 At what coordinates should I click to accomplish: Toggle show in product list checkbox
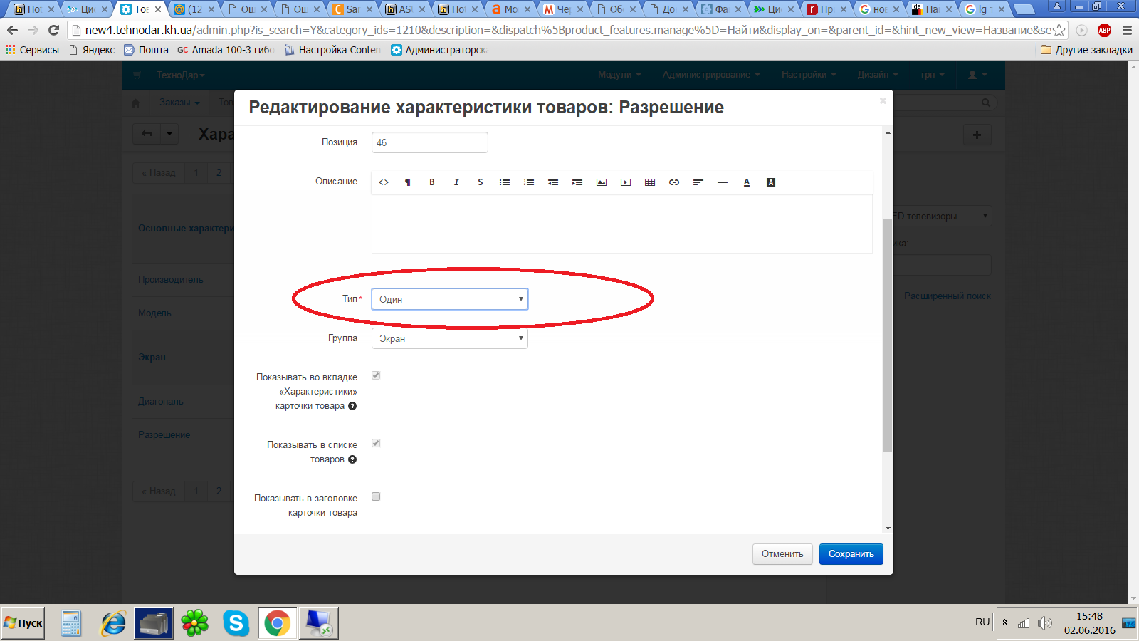pyautogui.click(x=376, y=443)
